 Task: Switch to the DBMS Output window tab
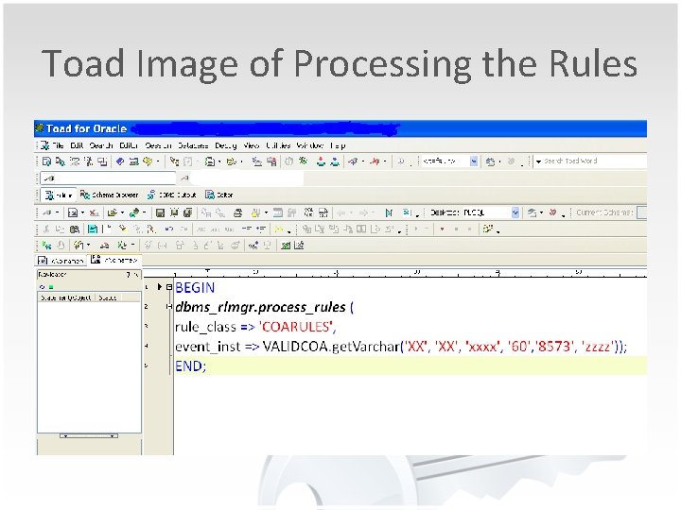pyautogui.click(x=171, y=195)
